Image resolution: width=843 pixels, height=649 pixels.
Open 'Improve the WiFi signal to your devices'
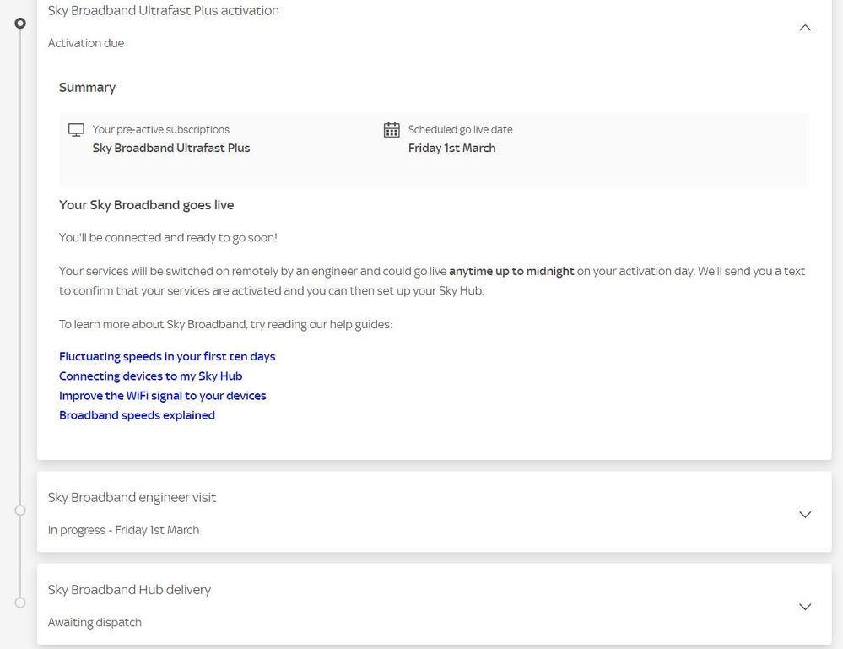pyautogui.click(x=162, y=395)
